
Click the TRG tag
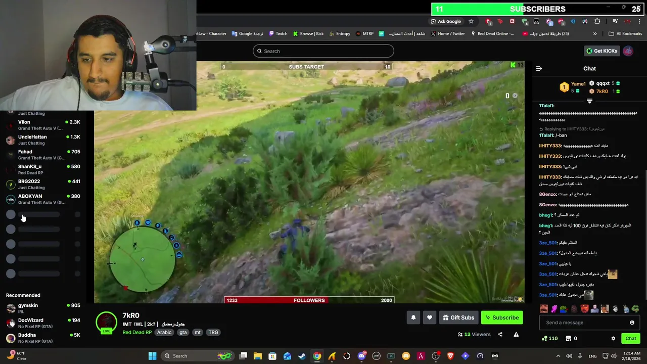click(213, 332)
